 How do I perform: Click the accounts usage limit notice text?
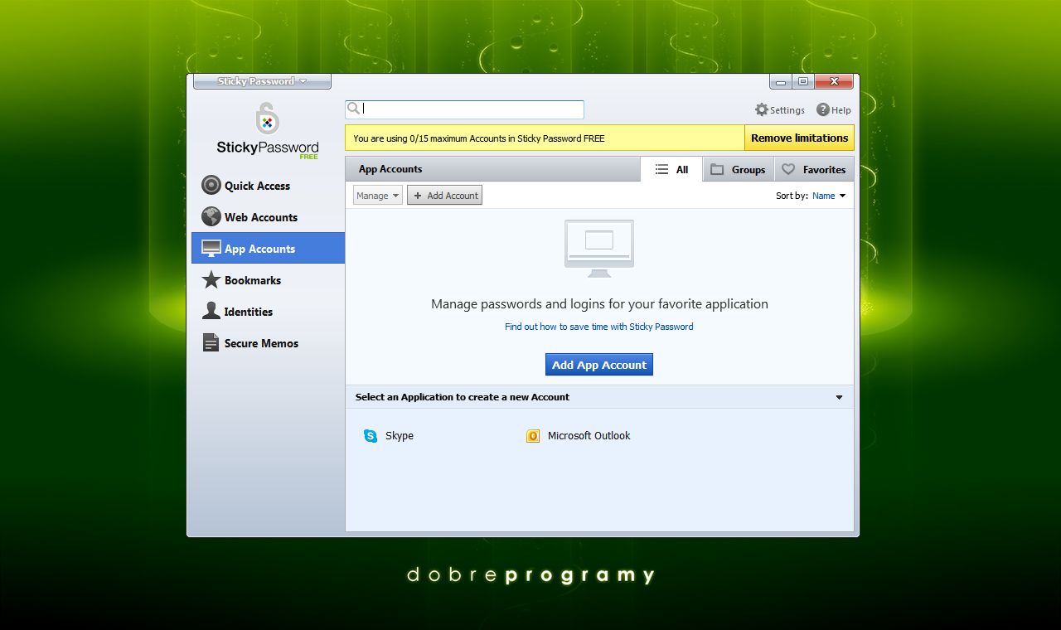[x=479, y=138]
